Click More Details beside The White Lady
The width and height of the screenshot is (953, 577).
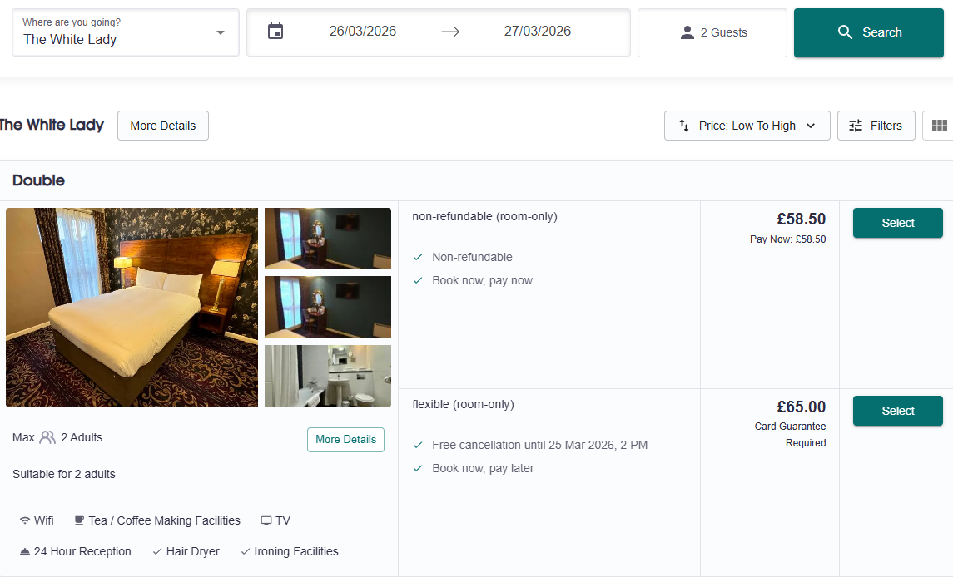(163, 126)
